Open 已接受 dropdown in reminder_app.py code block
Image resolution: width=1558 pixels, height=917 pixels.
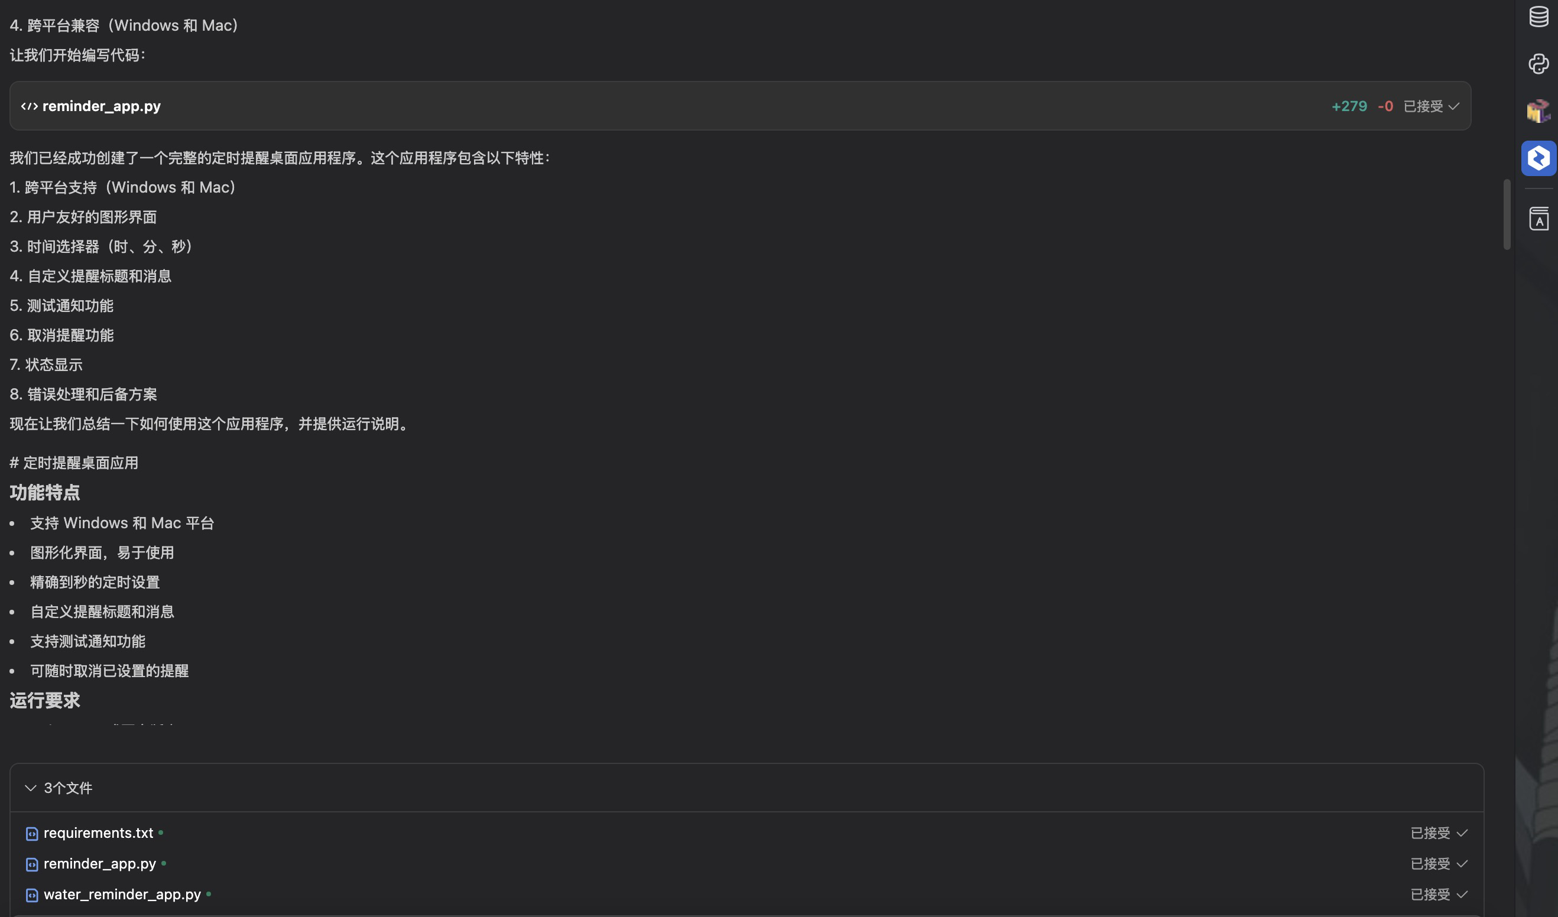[1431, 106]
